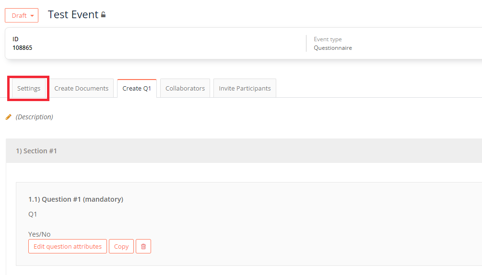Open the Settings tab
The height and width of the screenshot is (275, 482).
click(x=29, y=88)
